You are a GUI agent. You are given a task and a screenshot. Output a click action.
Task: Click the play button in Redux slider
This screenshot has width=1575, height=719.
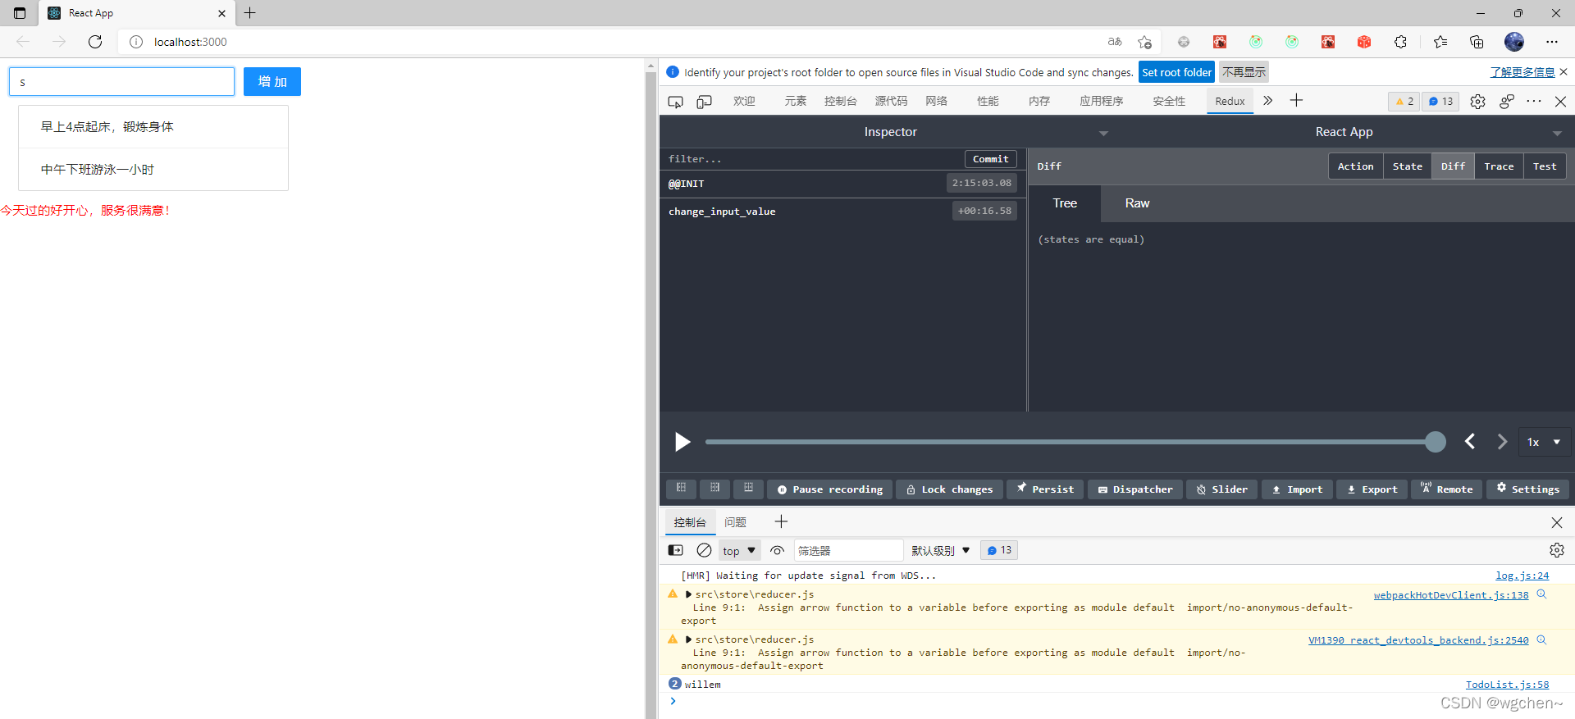pos(682,442)
